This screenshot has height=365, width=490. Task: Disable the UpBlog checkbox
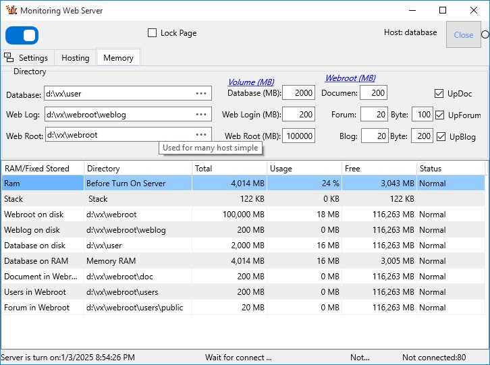441,136
